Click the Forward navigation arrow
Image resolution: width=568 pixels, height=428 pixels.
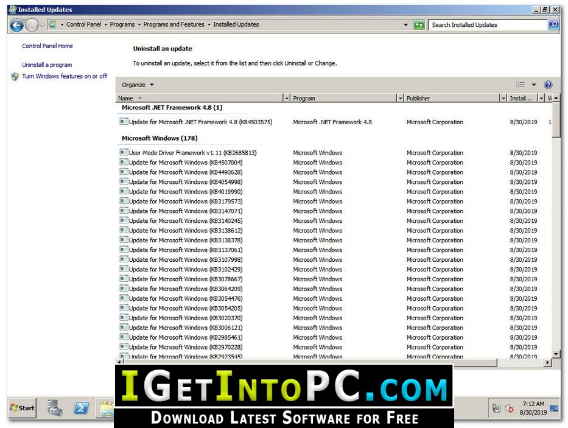32,25
